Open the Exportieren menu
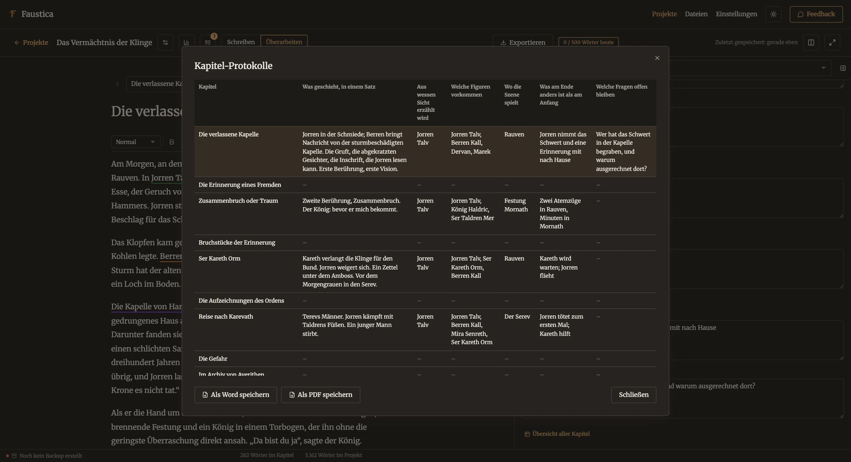This screenshot has width=851, height=462. point(523,42)
